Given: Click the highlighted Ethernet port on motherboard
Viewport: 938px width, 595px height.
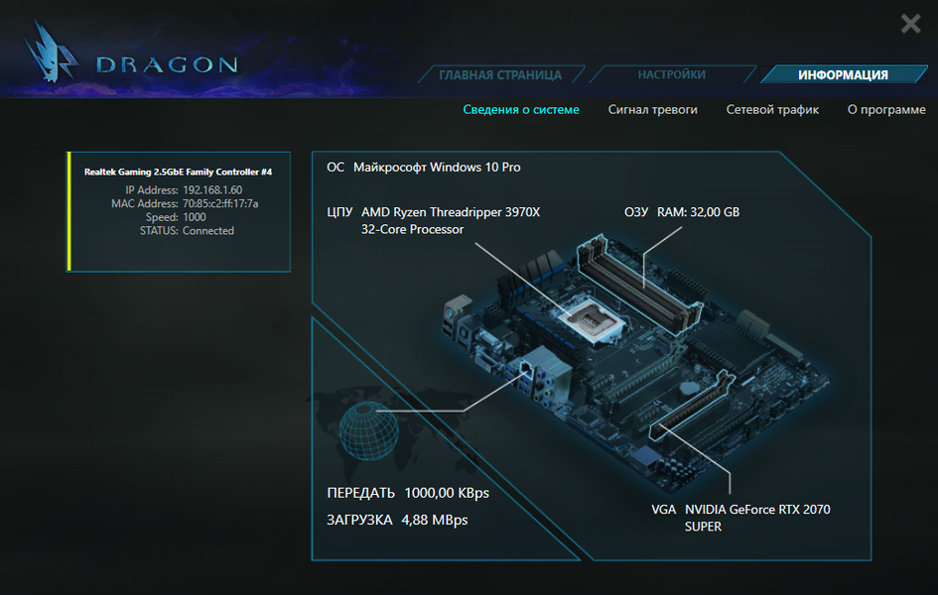Looking at the screenshot, I should click(x=526, y=369).
